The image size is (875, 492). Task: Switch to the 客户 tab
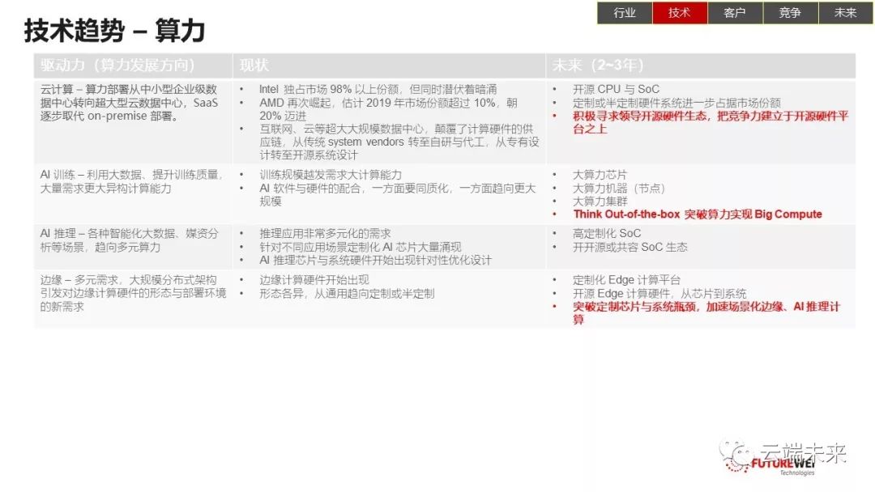(735, 13)
